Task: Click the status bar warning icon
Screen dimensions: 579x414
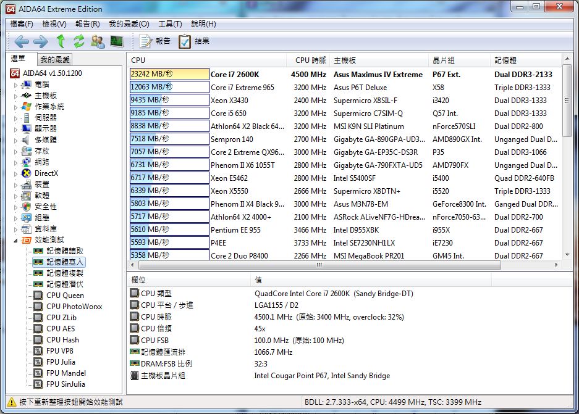Action: (x=12, y=402)
